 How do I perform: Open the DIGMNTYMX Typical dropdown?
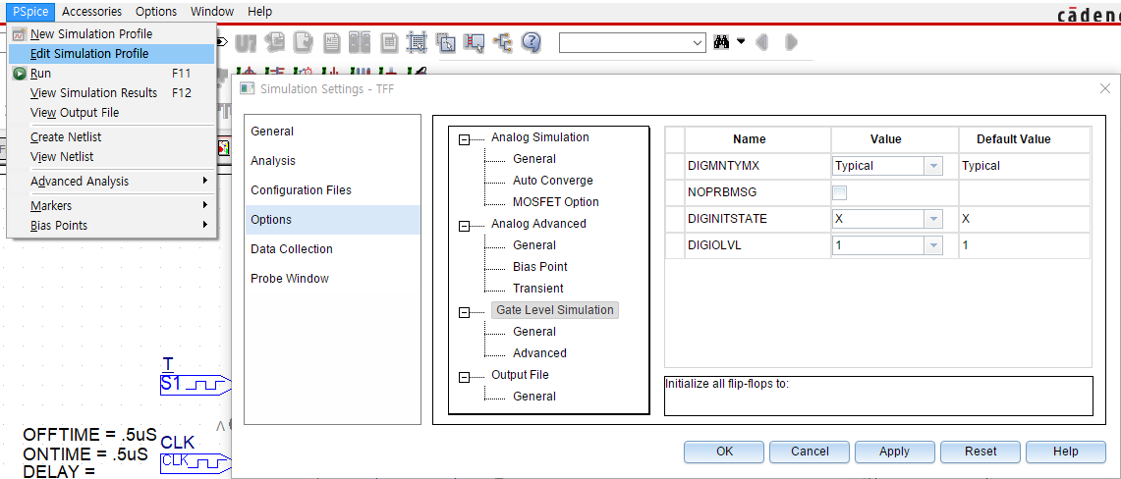[933, 166]
